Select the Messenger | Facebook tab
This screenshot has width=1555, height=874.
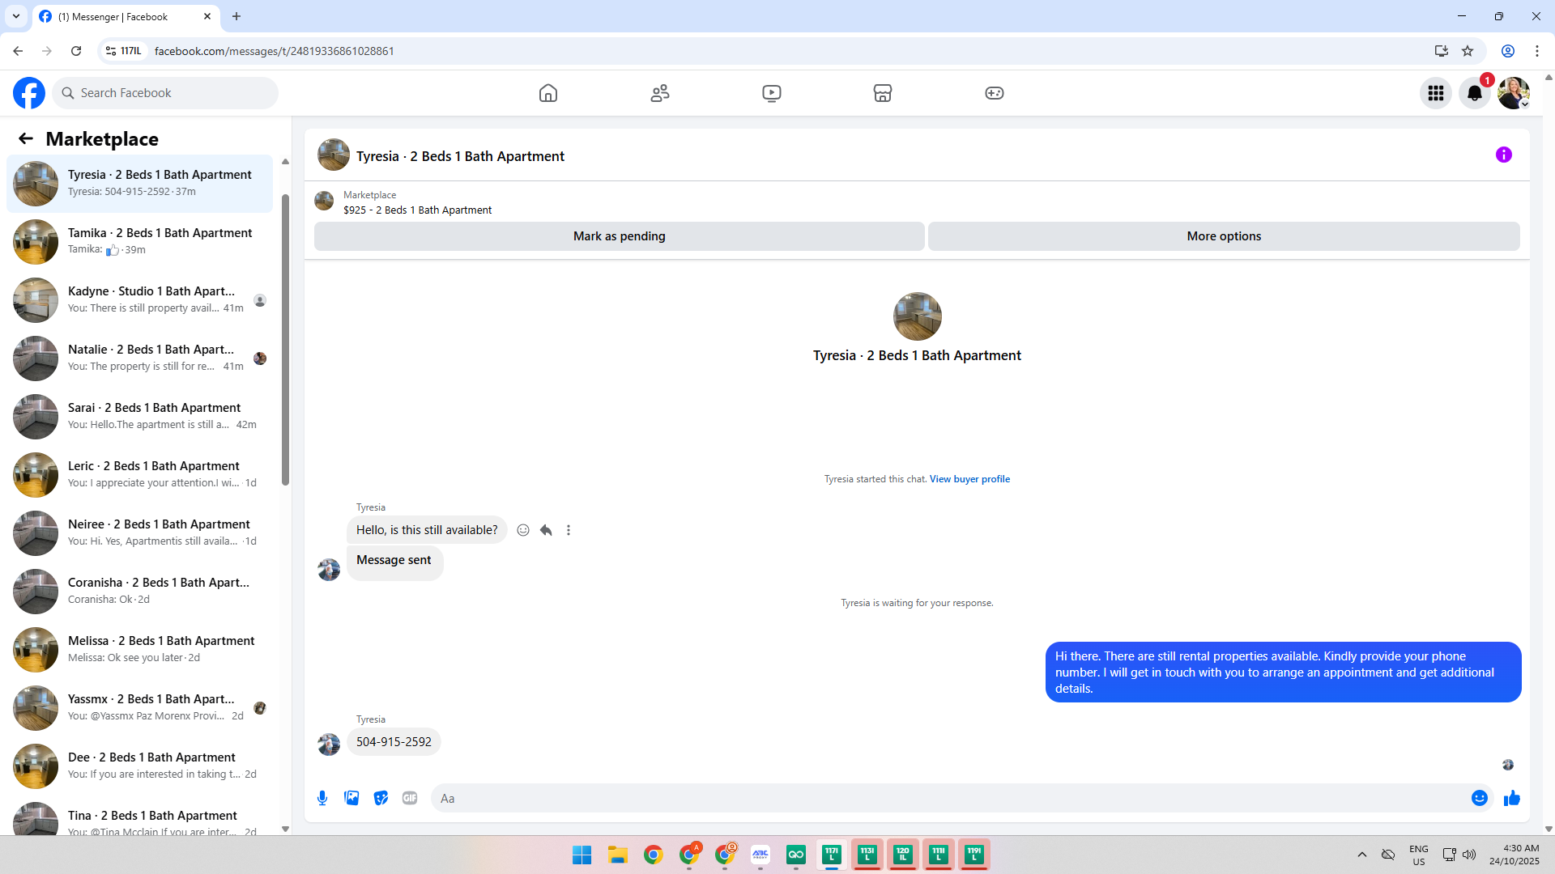point(126,16)
